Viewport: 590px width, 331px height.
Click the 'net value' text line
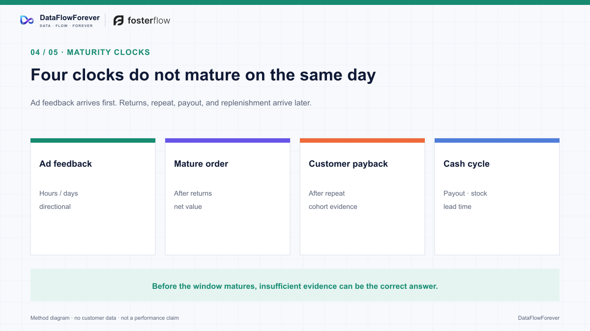click(x=188, y=206)
